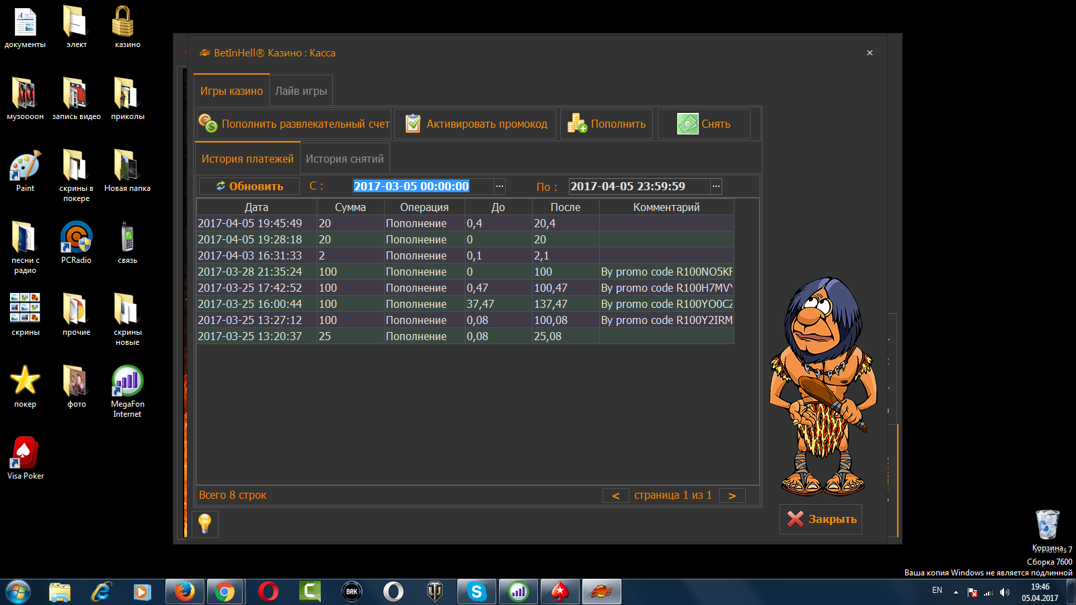Sort by Сумма column header

(350, 207)
